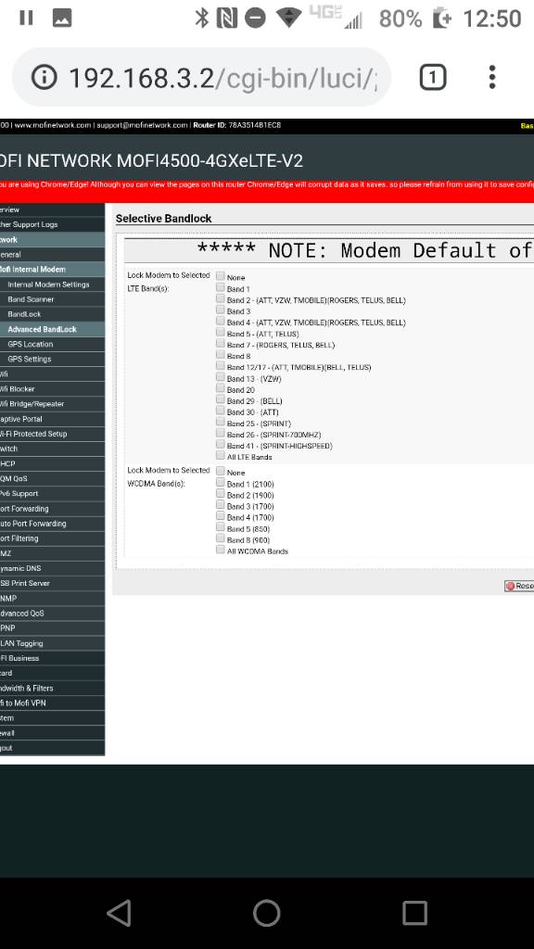The height and width of the screenshot is (949, 534).
Task: Check LTE Band 4 (ATT, VZW, TMOBILE) checkbox
Action: 221,321
